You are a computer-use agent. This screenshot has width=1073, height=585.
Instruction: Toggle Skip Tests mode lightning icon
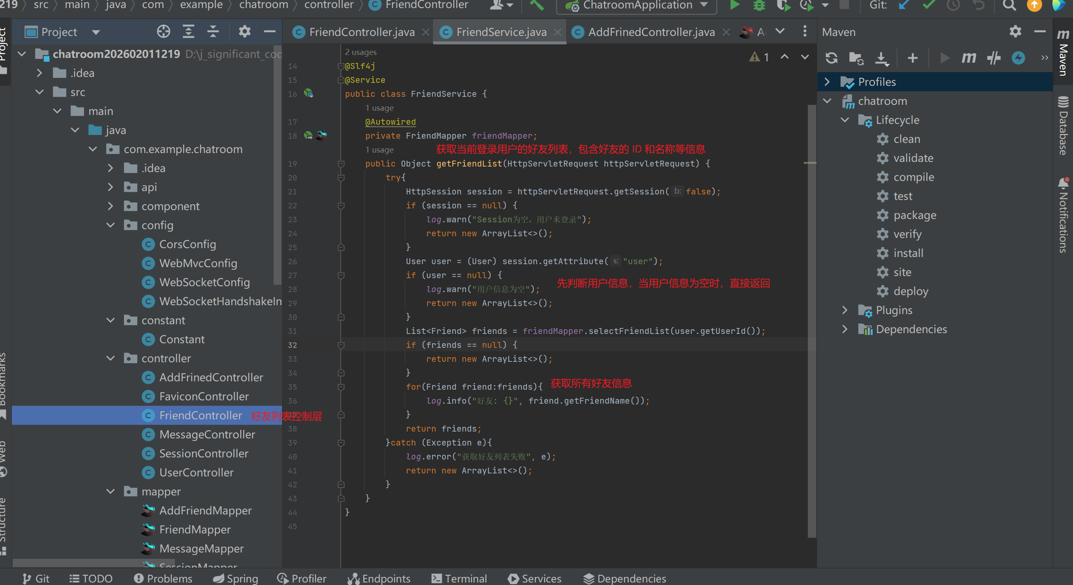[x=1018, y=57]
